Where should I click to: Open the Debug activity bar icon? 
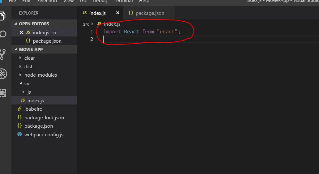click(x=2, y=74)
